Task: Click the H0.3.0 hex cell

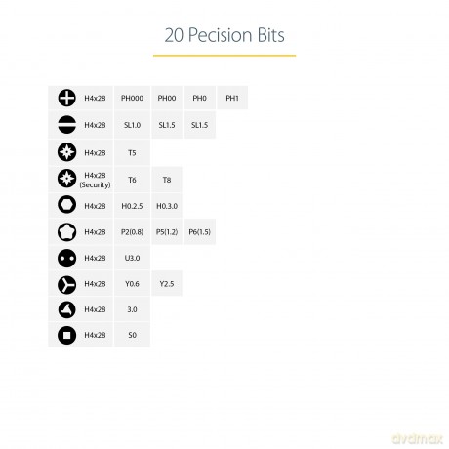Action: tap(167, 206)
